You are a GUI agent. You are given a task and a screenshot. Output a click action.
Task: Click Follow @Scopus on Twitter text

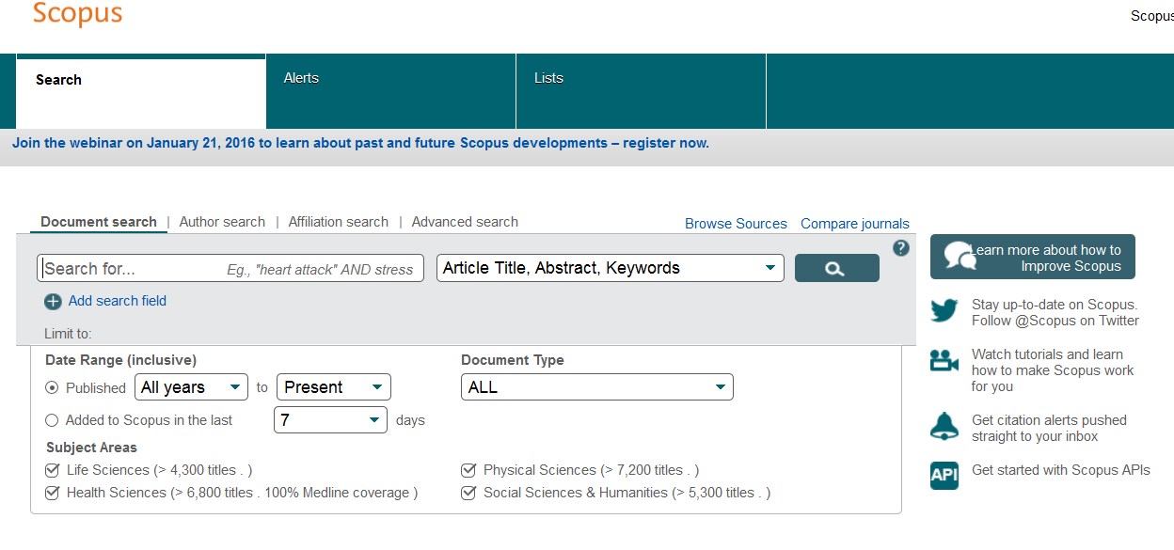pos(1055,321)
